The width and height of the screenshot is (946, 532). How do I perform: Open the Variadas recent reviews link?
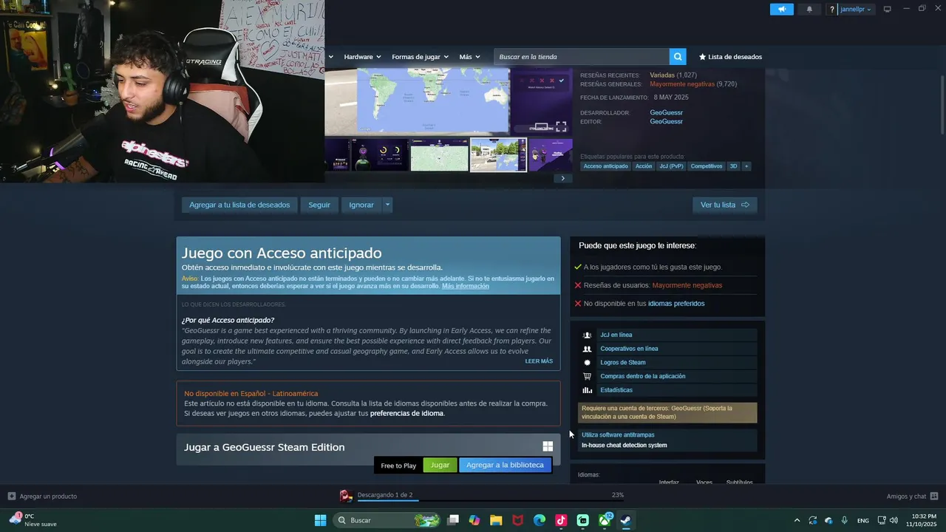coord(662,75)
